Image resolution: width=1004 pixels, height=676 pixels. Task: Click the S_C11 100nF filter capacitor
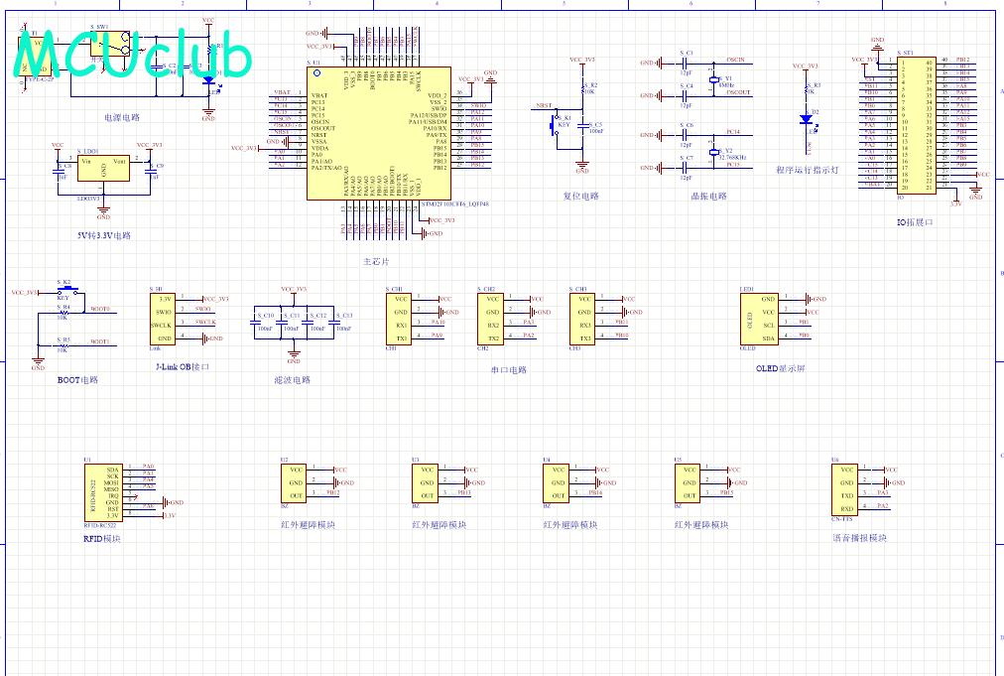click(281, 322)
